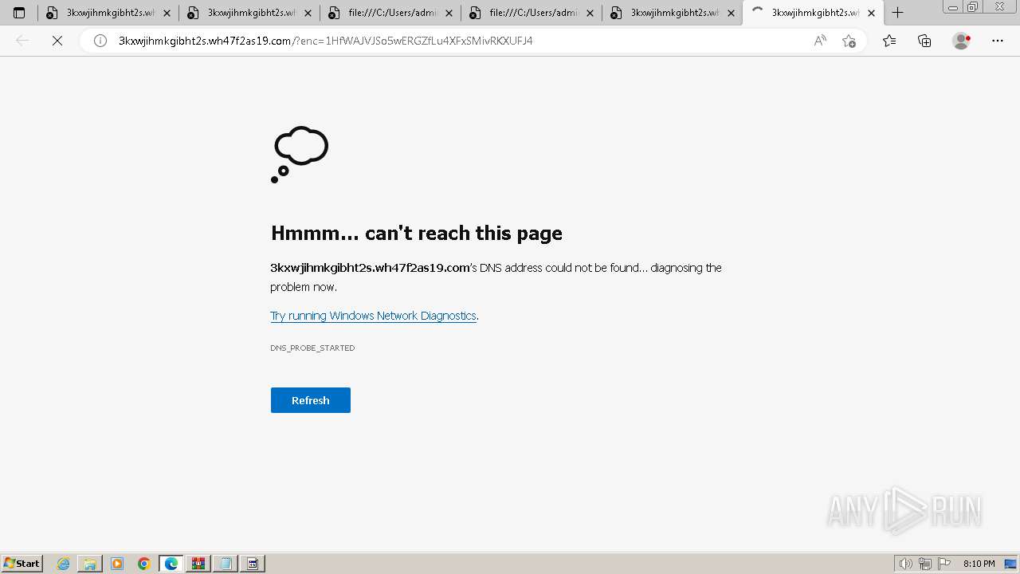Click the Hmmm... can't reach this page heading
Screen dimensions: 1020x574
(417, 233)
